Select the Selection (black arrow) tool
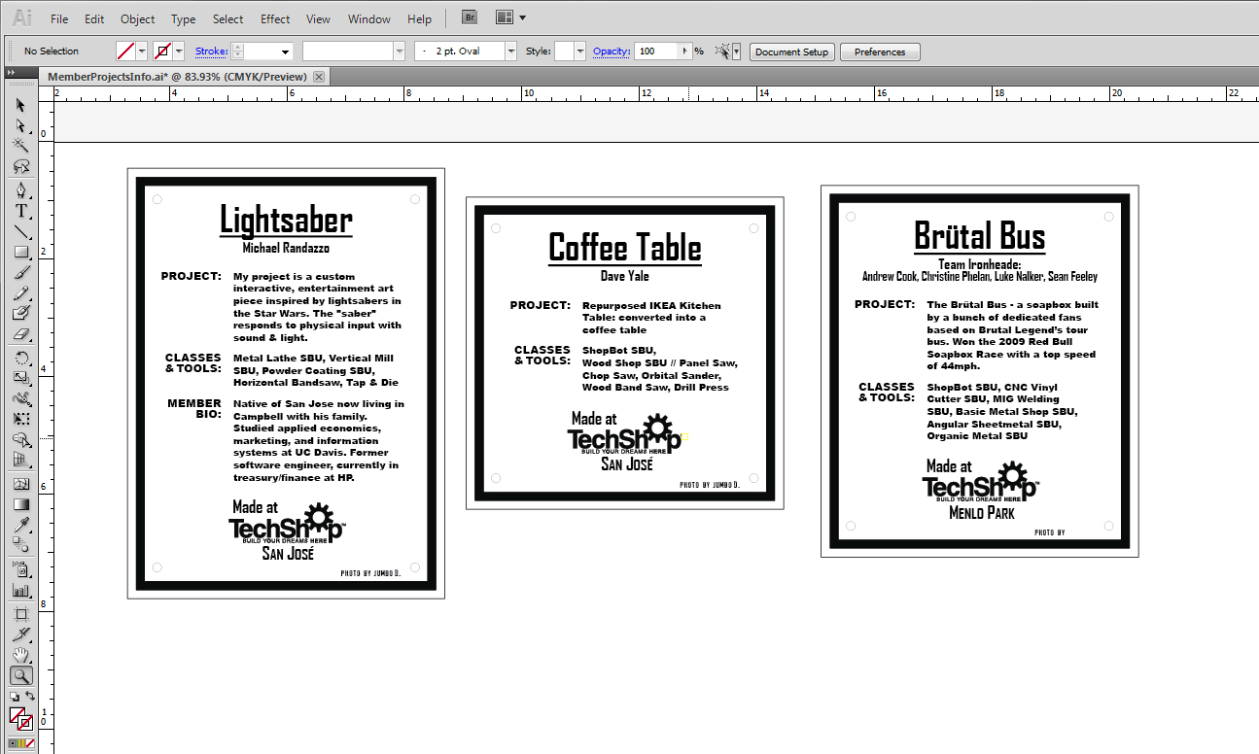The width and height of the screenshot is (1259, 754). 20,104
